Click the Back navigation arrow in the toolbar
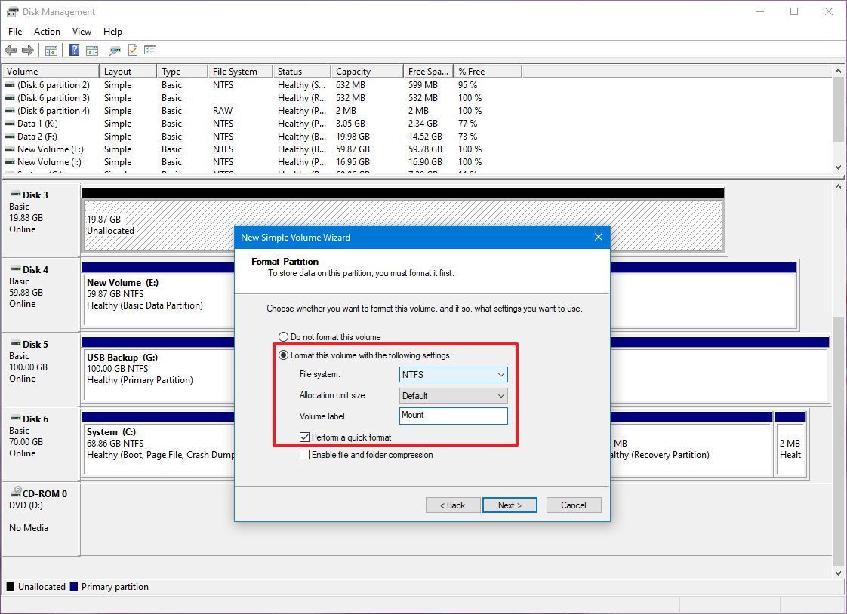Viewport: 847px width, 614px height. click(x=11, y=50)
